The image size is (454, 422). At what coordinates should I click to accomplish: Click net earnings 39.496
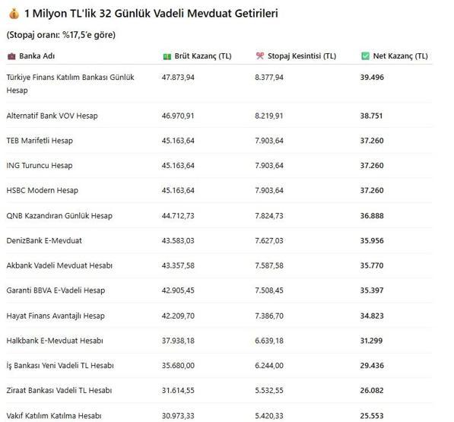(x=372, y=78)
